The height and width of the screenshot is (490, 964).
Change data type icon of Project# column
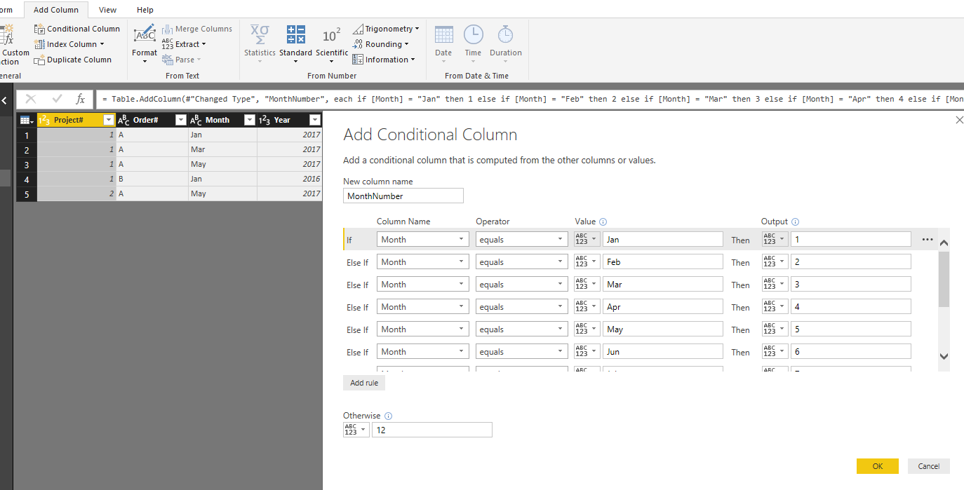tap(43, 120)
